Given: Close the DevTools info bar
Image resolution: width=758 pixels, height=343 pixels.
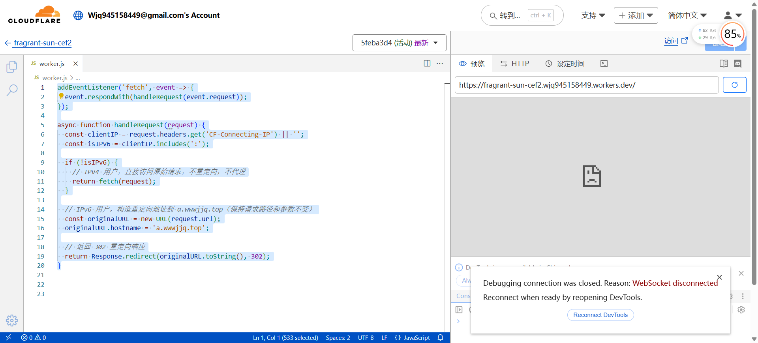Looking at the screenshot, I should tap(741, 273).
